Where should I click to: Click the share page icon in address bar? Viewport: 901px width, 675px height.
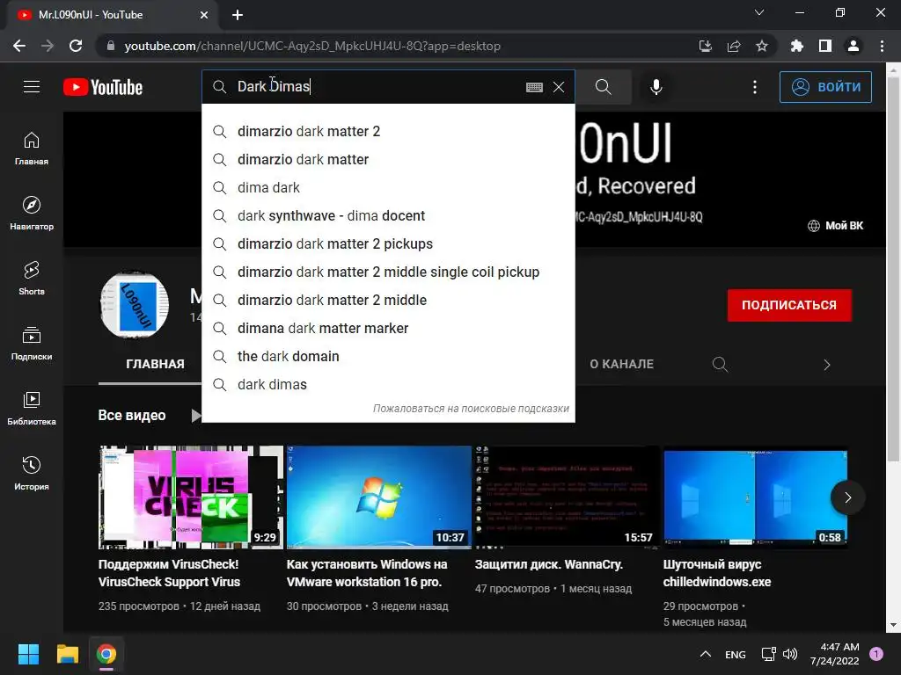734,46
